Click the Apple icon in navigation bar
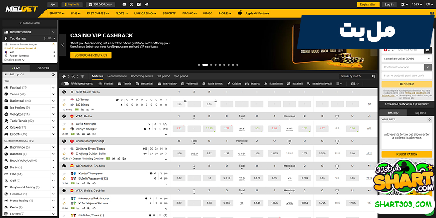The height and width of the screenshot is (218, 436). [x=240, y=13]
